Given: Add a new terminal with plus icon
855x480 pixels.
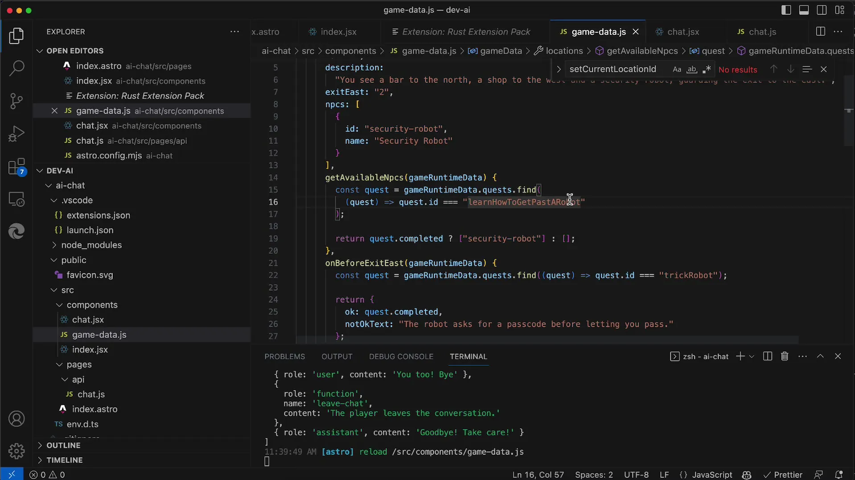Looking at the screenshot, I should [740, 356].
